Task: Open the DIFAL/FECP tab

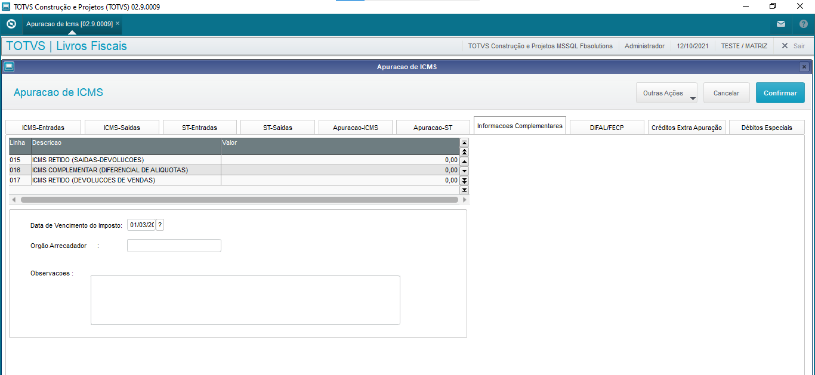Action: [x=606, y=128]
